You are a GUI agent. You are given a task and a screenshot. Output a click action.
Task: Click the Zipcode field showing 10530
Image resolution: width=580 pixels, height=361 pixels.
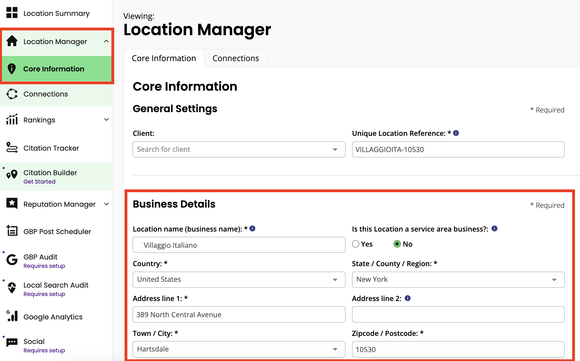point(458,349)
